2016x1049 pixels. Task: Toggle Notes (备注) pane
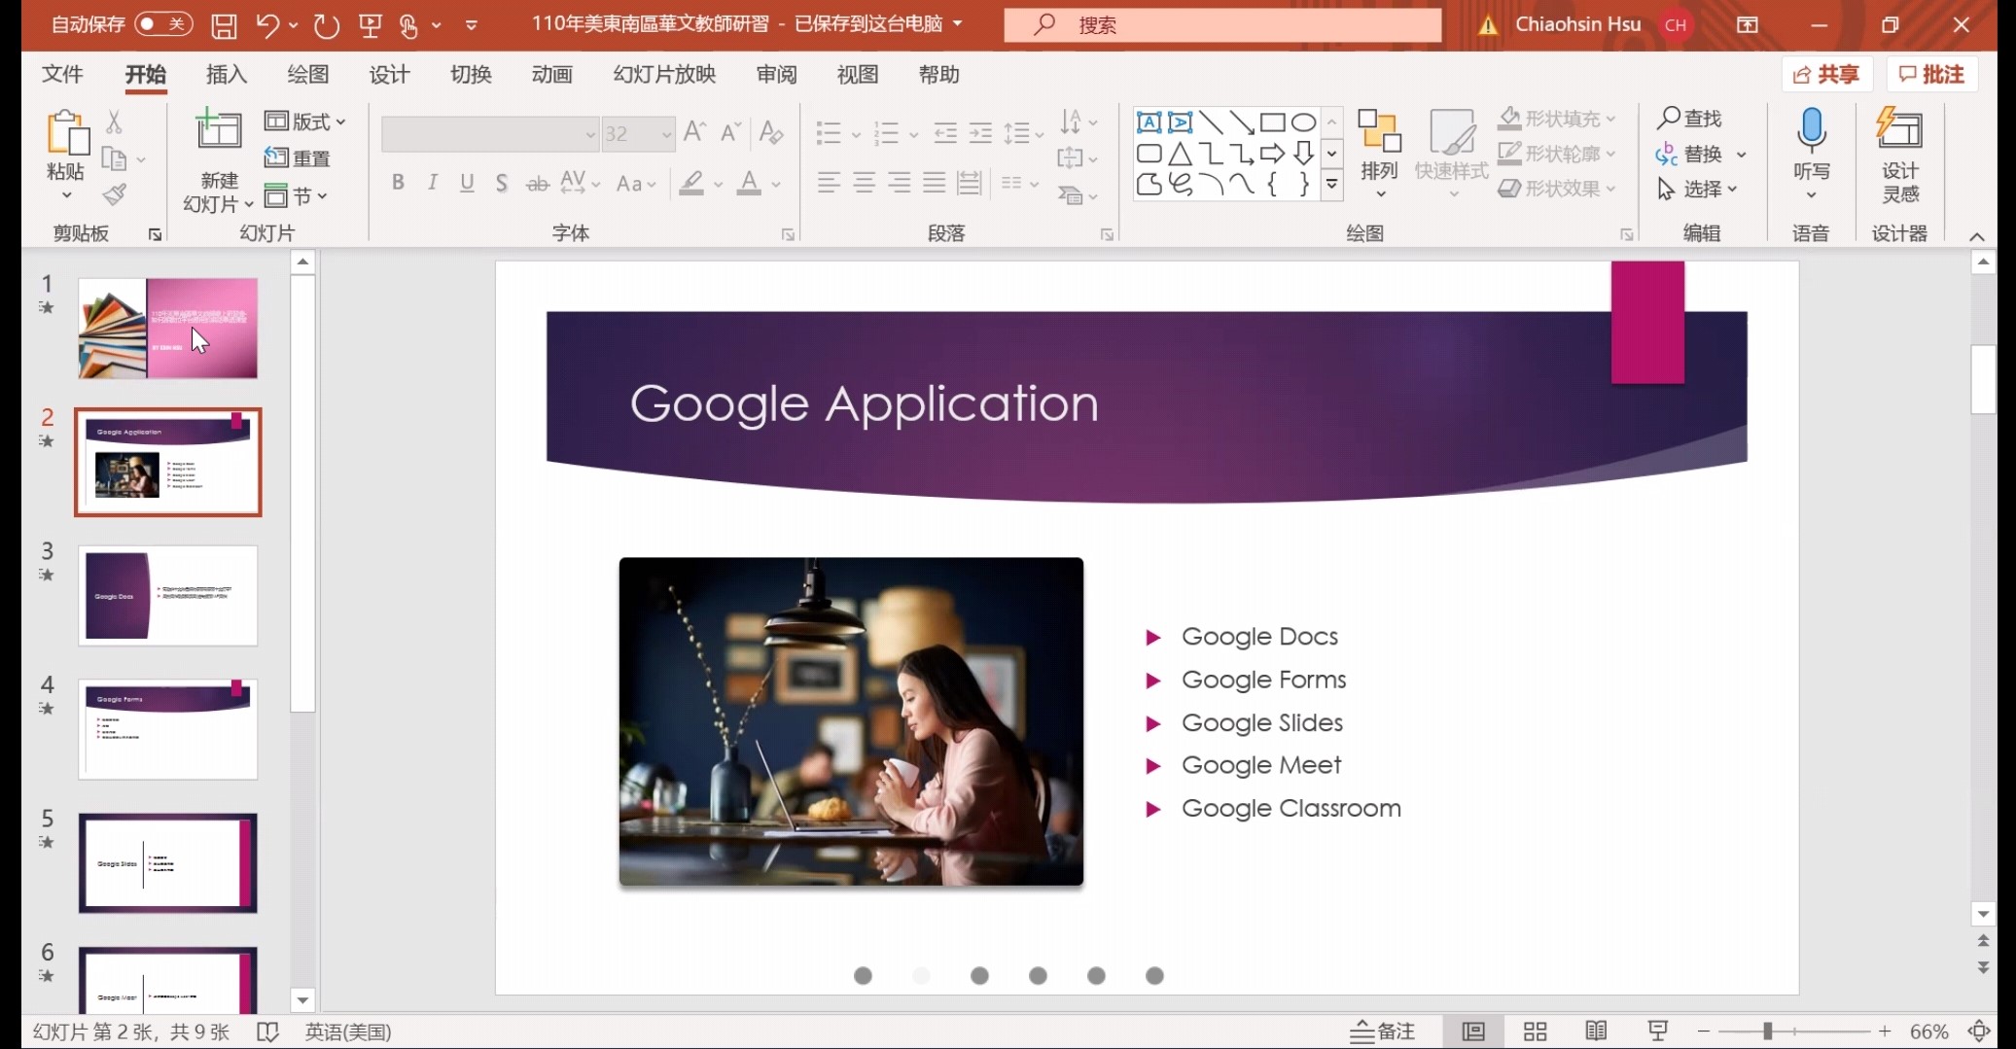(x=1383, y=1032)
